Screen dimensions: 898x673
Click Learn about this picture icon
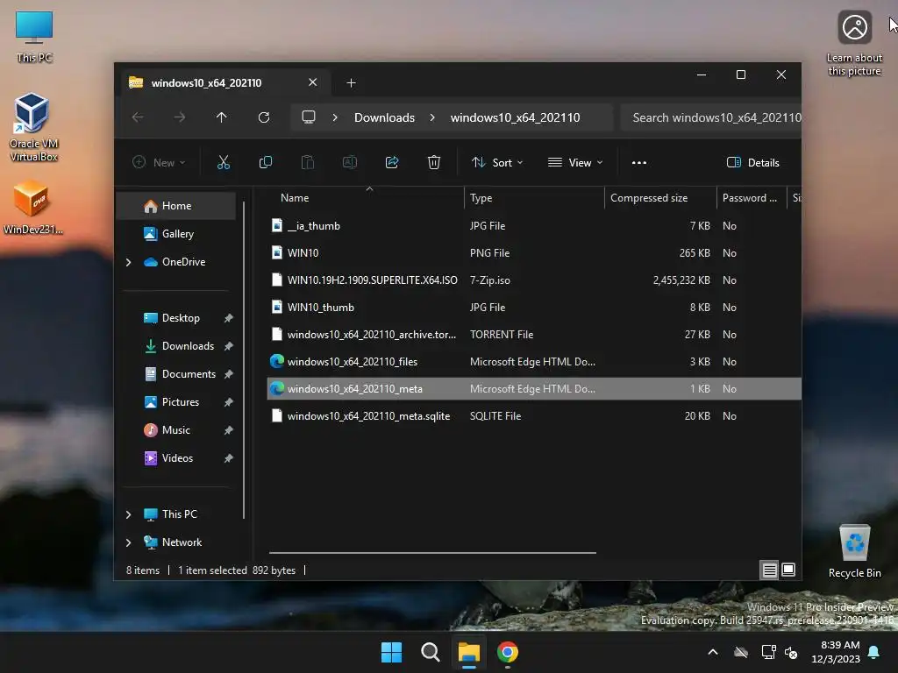854,43
